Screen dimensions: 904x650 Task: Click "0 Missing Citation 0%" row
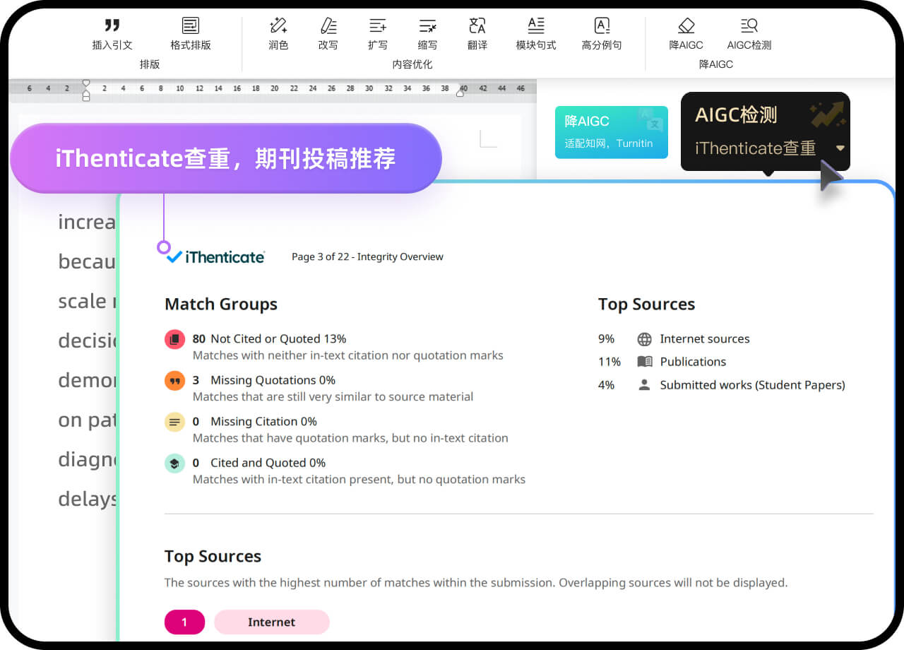[255, 421]
